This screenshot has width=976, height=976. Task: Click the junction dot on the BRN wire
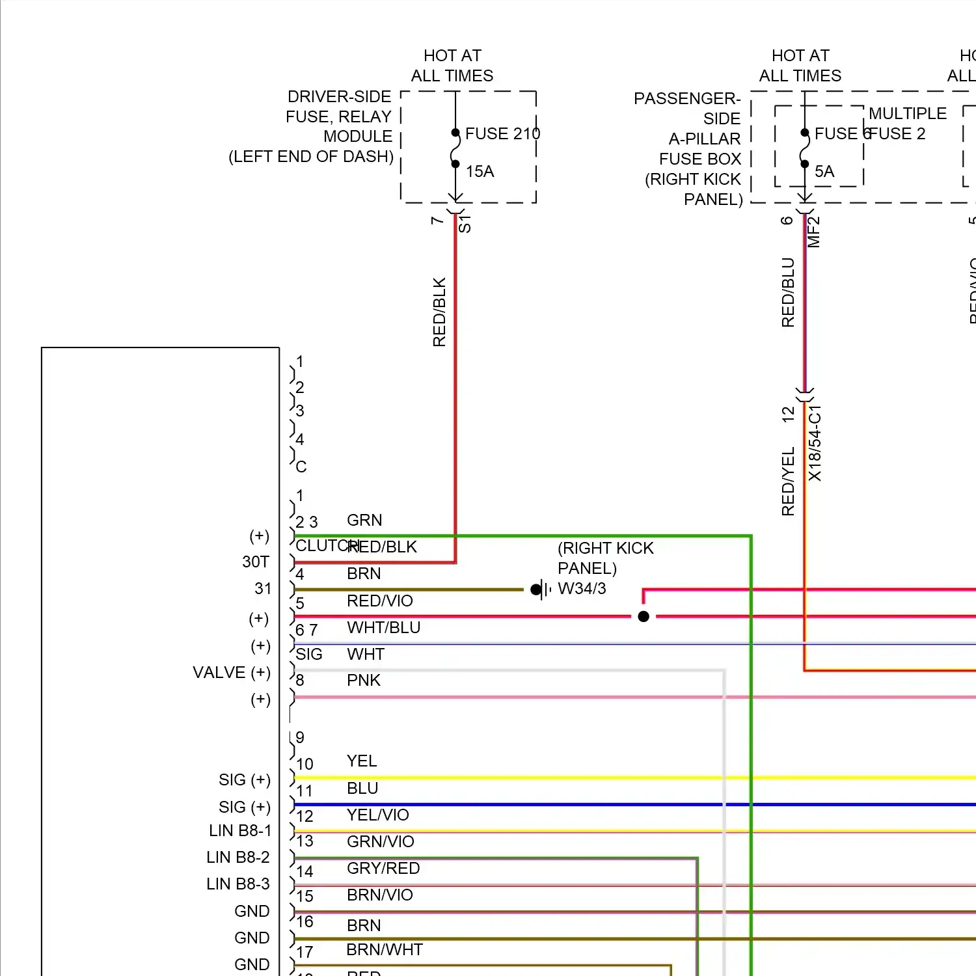535,590
